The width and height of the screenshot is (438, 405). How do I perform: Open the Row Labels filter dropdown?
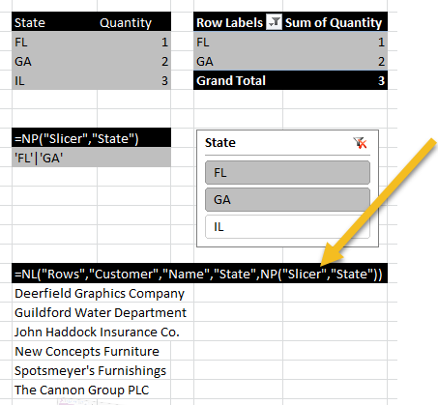pos(274,22)
